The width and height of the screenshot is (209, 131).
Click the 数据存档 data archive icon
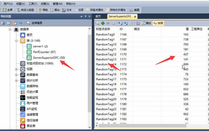(23, 86)
